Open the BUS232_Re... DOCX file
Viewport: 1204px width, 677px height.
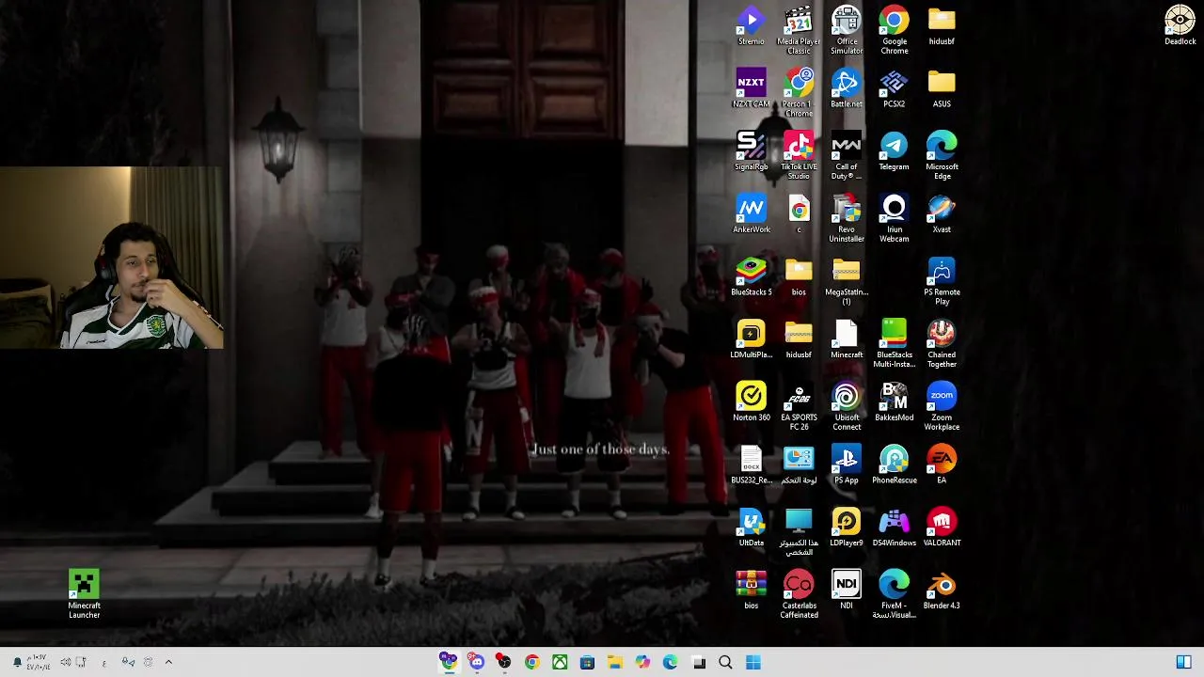[751, 464]
